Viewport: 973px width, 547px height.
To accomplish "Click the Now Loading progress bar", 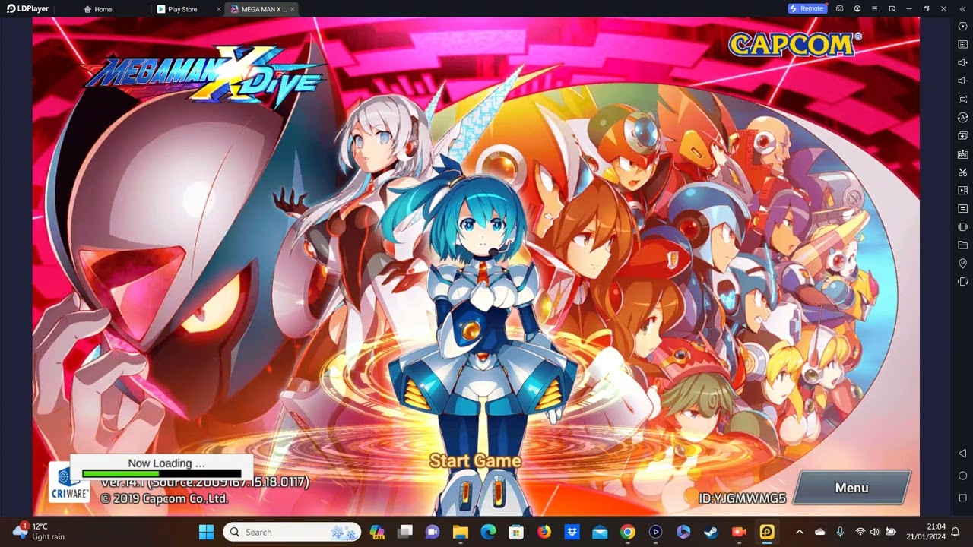I will coord(161,473).
